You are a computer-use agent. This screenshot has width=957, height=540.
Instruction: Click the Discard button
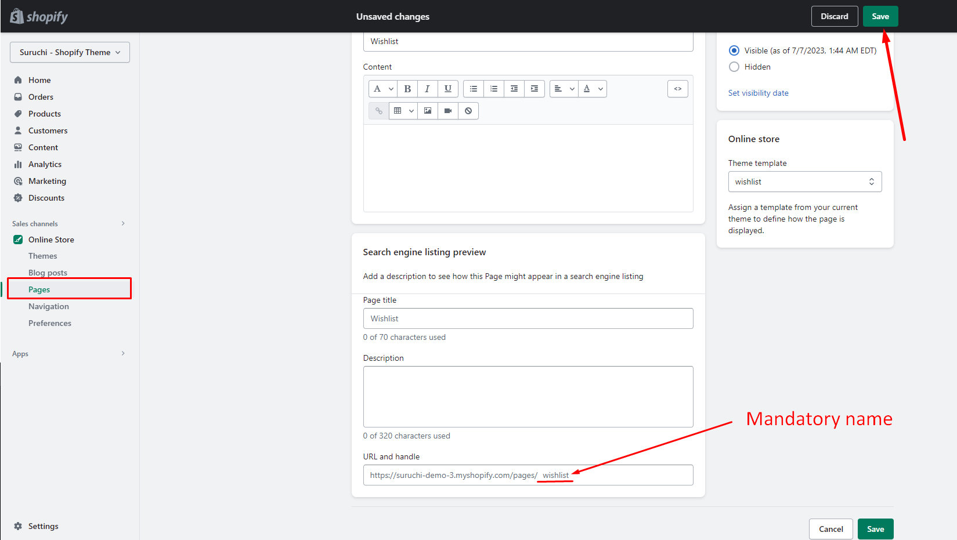(834, 16)
